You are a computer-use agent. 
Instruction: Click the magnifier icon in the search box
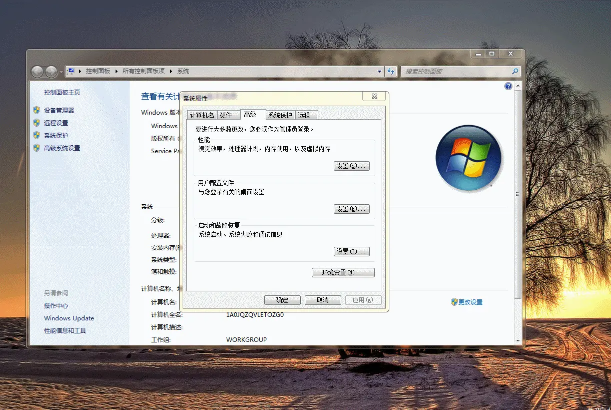[515, 72]
